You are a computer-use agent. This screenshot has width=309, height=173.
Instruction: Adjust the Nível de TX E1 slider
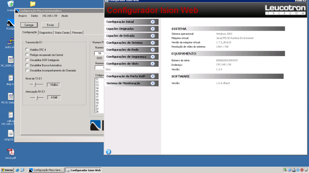[x=35, y=84]
